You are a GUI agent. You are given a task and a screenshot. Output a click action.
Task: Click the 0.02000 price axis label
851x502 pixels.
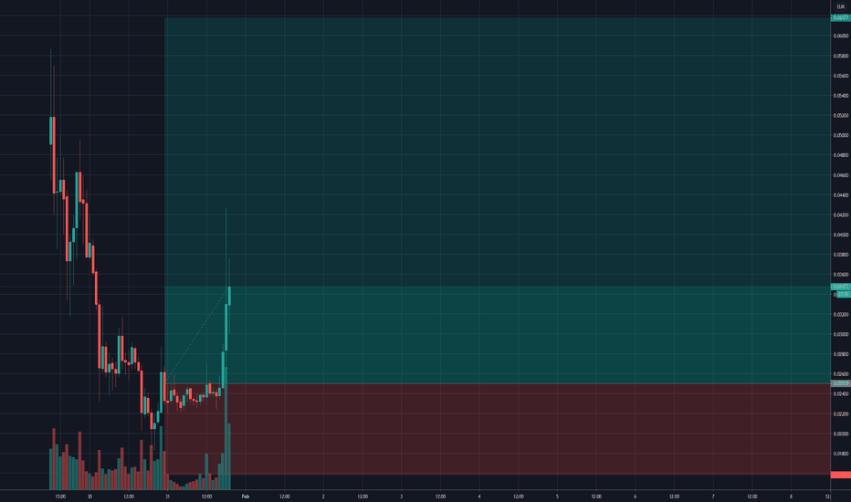[841, 434]
